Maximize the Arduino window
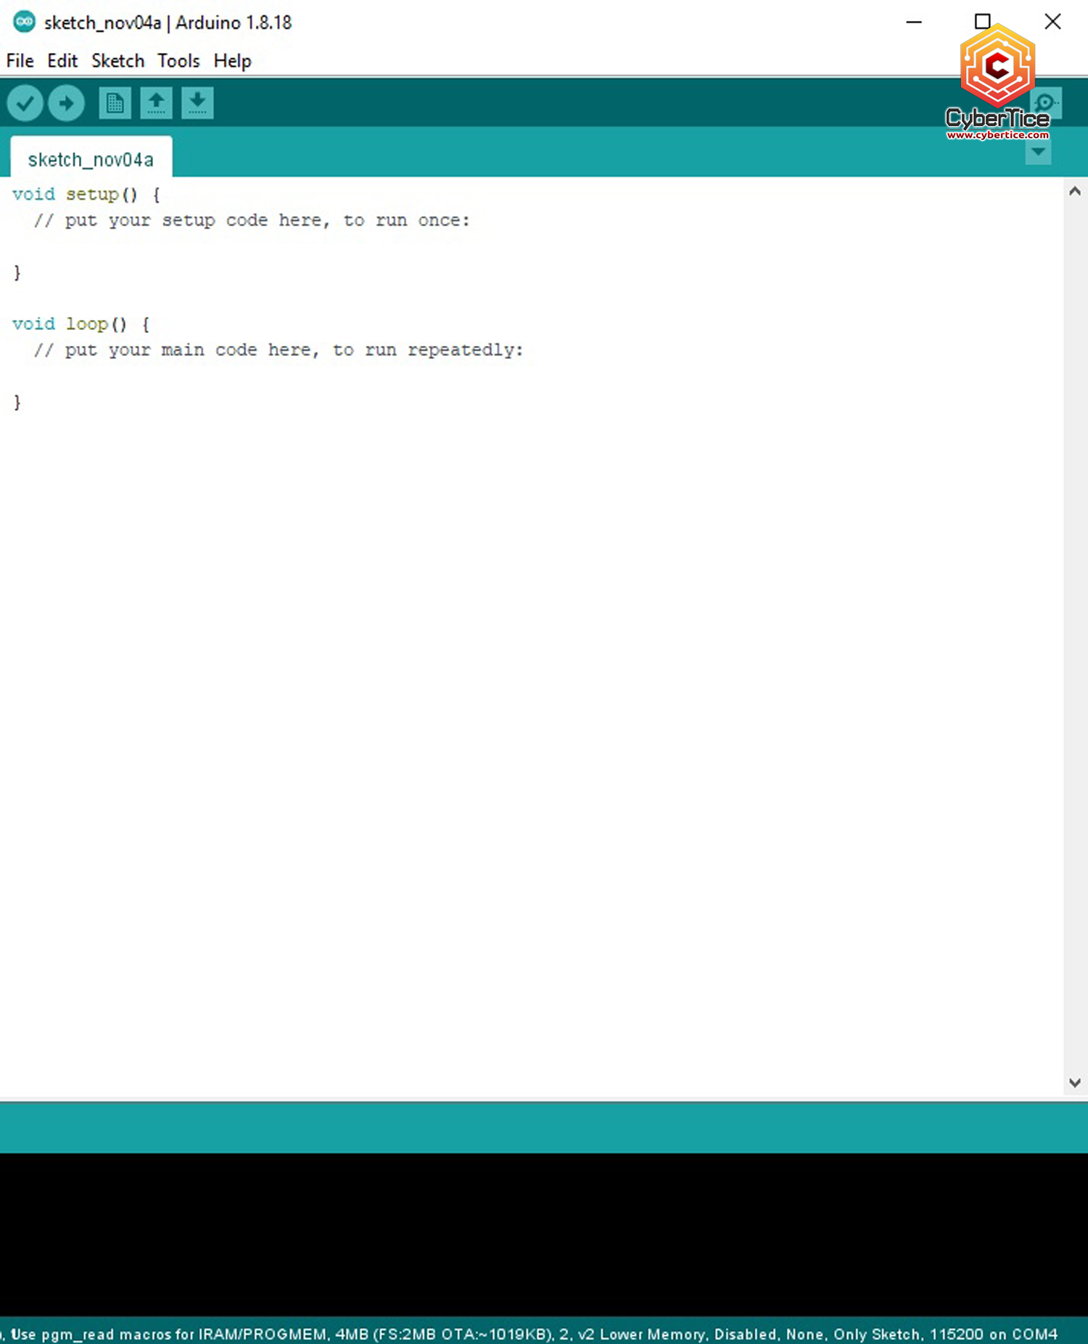The width and height of the screenshot is (1088, 1344). click(x=982, y=22)
